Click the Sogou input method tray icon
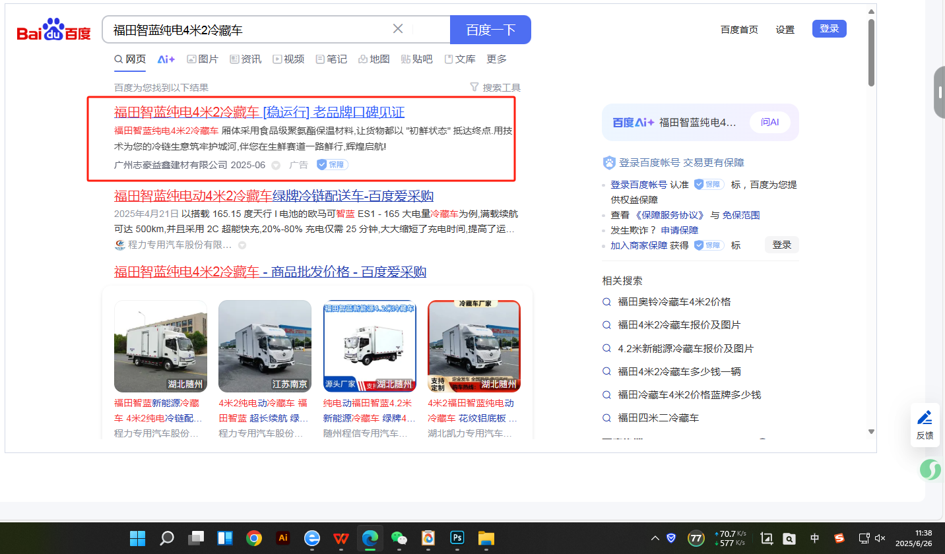 coord(839,538)
